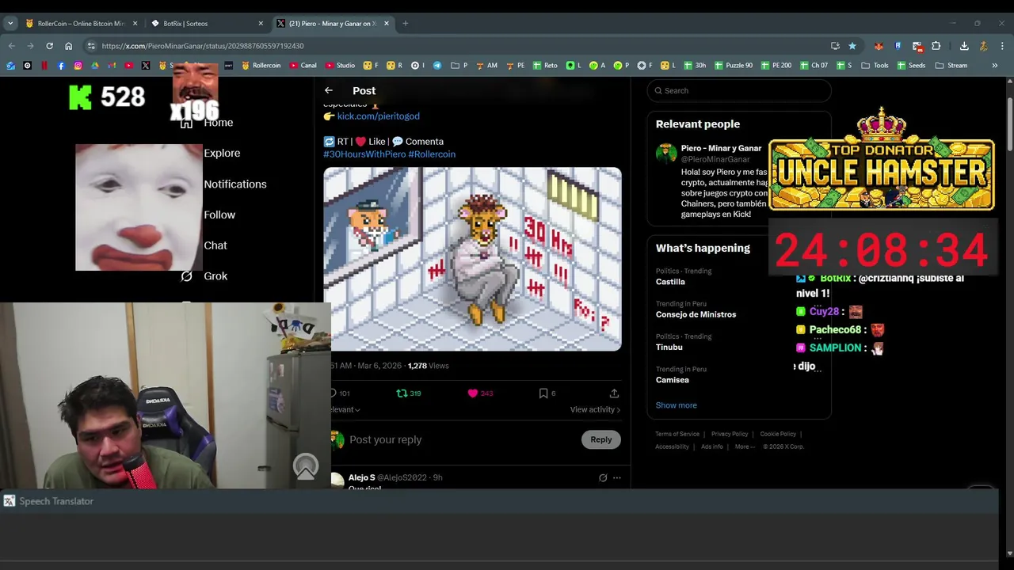
Task: Open the Rollercoin bookmark
Action: [261, 66]
